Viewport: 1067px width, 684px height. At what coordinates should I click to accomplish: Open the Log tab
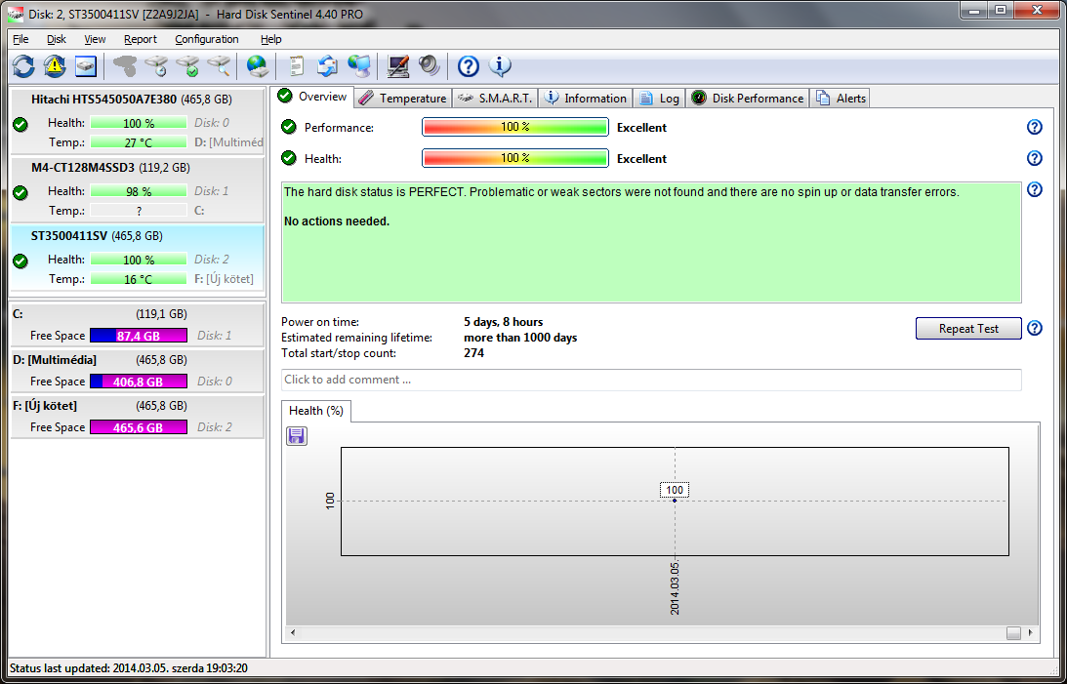[x=659, y=99]
